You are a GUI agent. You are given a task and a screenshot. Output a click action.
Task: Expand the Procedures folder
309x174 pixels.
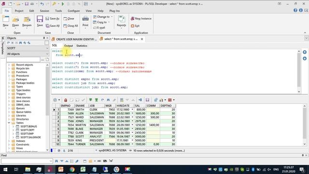[9, 76]
